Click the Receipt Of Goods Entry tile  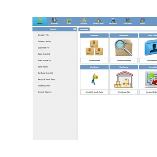94,80
